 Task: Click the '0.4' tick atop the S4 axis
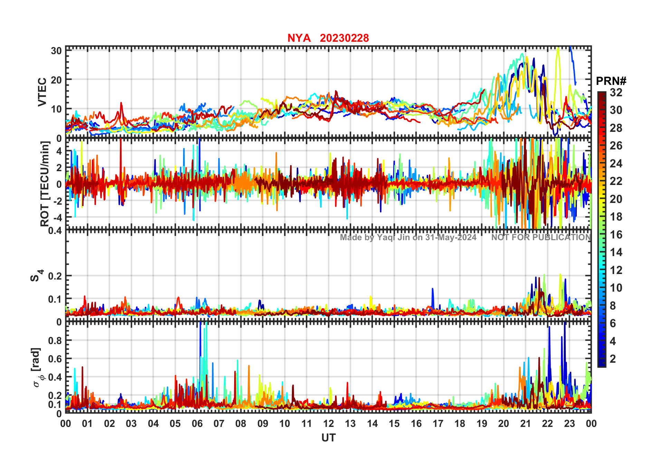pyautogui.click(x=55, y=230)
